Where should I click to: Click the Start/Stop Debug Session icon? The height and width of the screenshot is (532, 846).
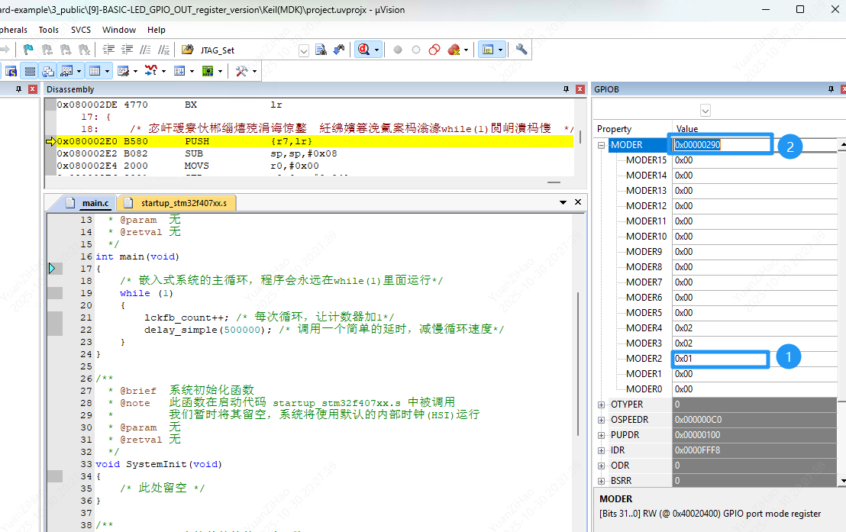point(363,50)
